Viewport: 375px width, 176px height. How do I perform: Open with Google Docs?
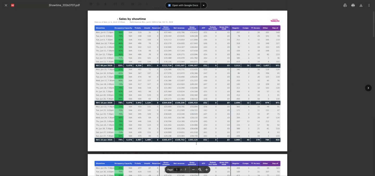click(x=183, y=5)
